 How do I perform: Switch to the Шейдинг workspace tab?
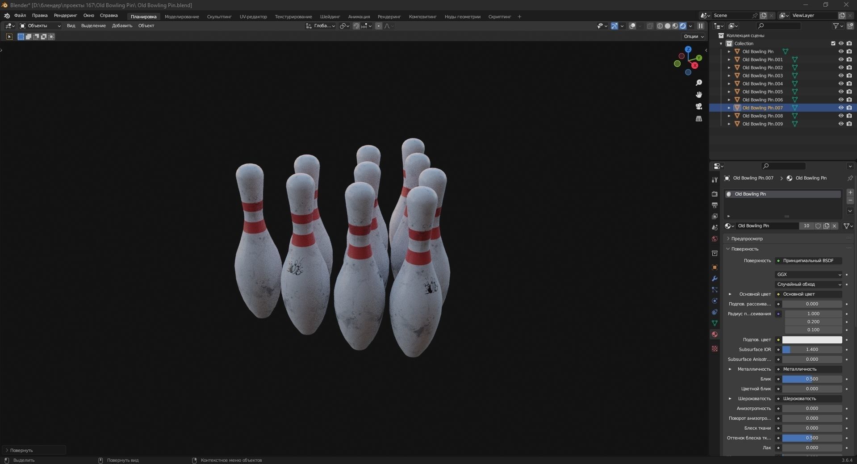[330, 17]
